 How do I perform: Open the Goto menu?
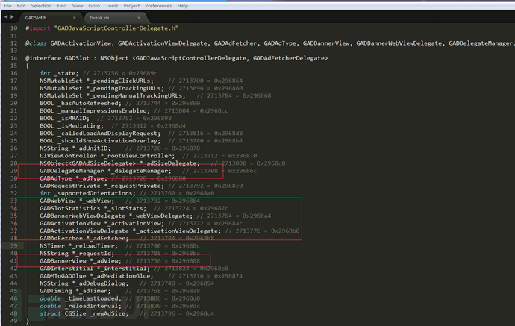point(94,6)
